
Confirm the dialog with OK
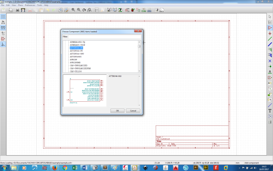(x=117, y=111)
